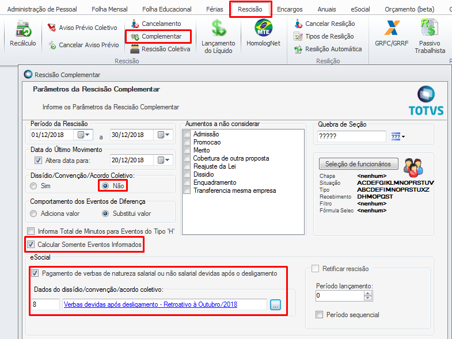452x339 pixels.
Task: Click Quebra de Seção input field
Action: click(x=352, y=136)
